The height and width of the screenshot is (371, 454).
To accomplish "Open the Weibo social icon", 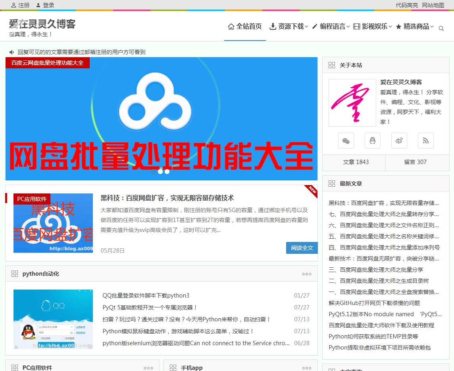I will pyautogui.click(x=399, y=141).
